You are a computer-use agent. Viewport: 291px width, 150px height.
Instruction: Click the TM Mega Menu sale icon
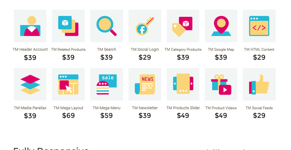coord(106,84)
